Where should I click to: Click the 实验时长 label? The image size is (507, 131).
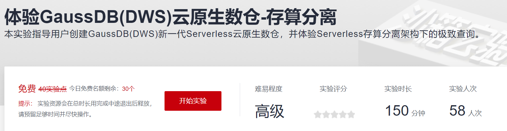point(398,89)
